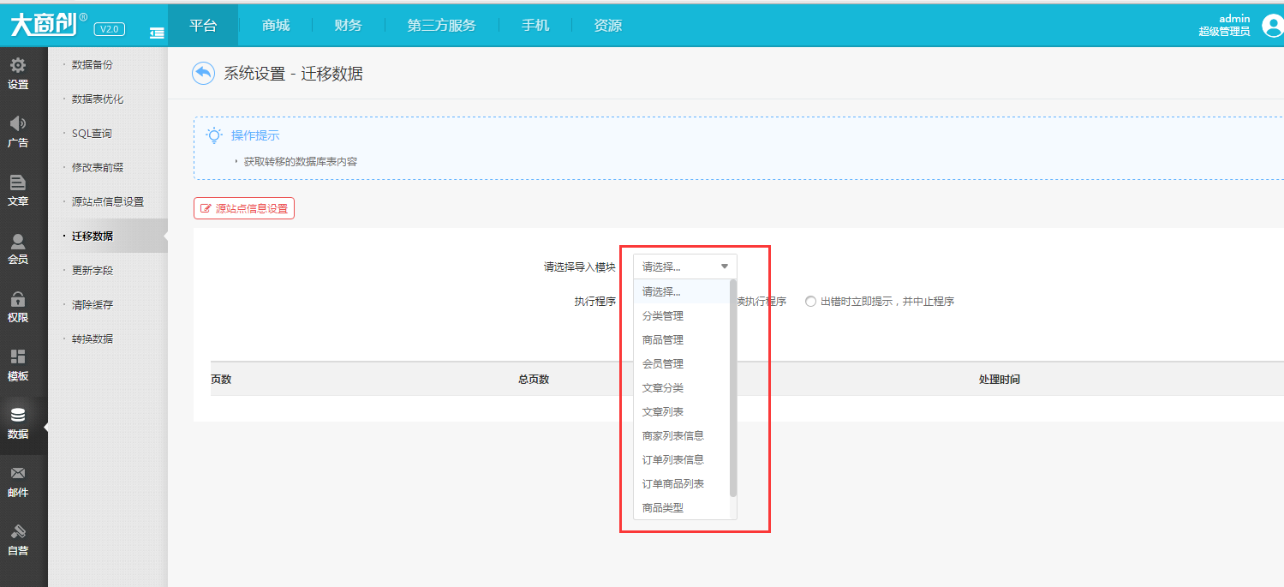Image resolution: width=1284 pixels, height=587 pixels.
Task: Click the Mail envelope icon in sidebar
Action: tap(18, 474)
